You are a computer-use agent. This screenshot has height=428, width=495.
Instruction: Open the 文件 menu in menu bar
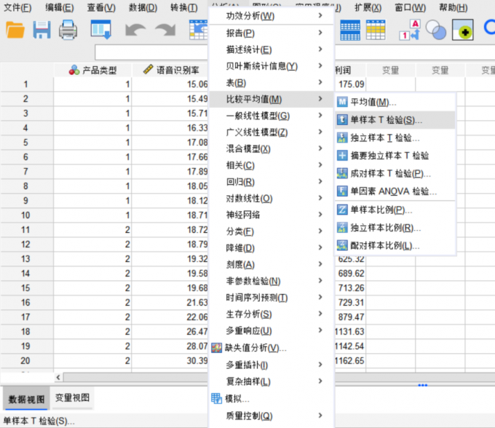(17, 7)
